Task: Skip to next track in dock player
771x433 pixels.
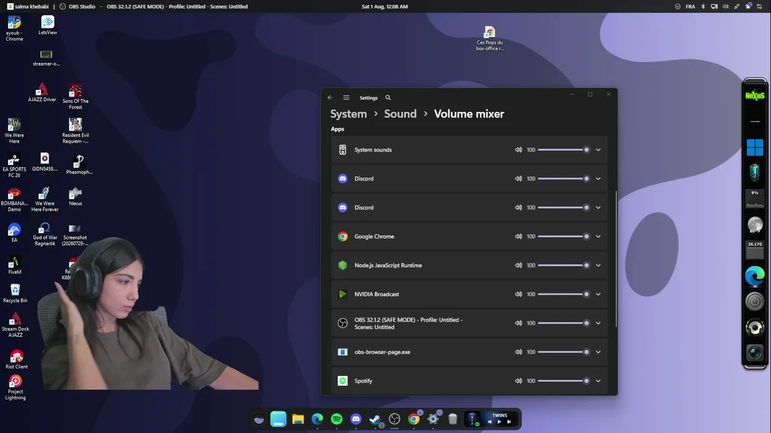Action: [x=509, y=422]
